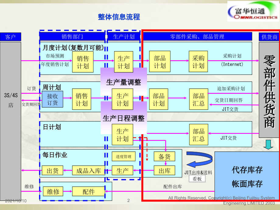Click the yellow 维修 box
This screenshot has height=210, width=280.
(x=53, y=191)
